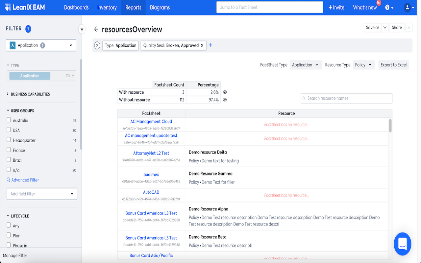Tick the Phase in lifecycle checkbox

point(9,245)
